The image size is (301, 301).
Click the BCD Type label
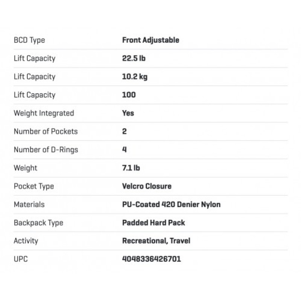(x=29, y=40)
